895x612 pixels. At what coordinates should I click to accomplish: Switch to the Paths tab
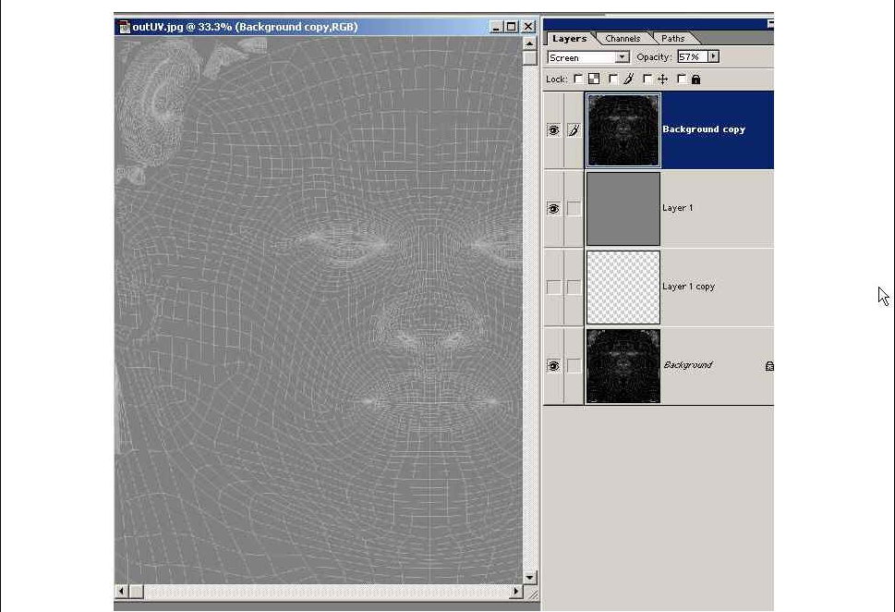click(x=672, y=38)
